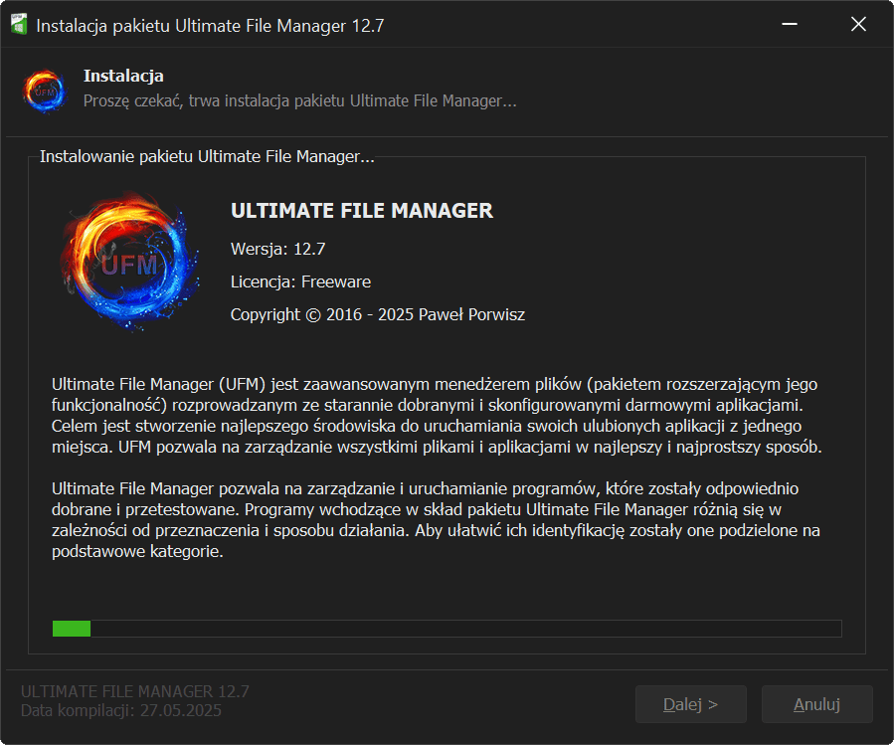This screenshot has height=745, width=894.
Task: Minimize the installer window
Action: click(x=790, y=25)
